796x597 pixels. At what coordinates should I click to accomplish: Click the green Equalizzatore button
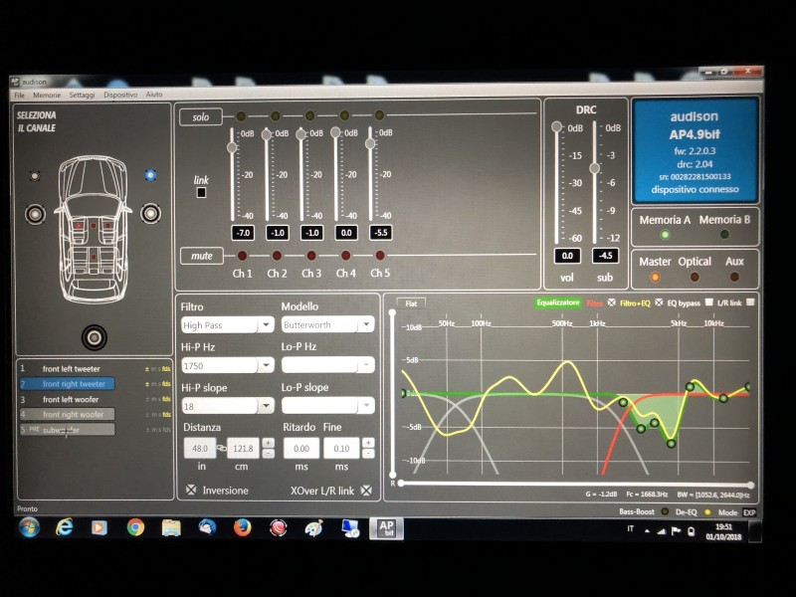tap(558, 302)
